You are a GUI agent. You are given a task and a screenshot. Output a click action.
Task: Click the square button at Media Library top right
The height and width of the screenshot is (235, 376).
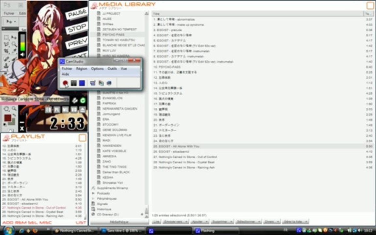click(x=370, y=5)
